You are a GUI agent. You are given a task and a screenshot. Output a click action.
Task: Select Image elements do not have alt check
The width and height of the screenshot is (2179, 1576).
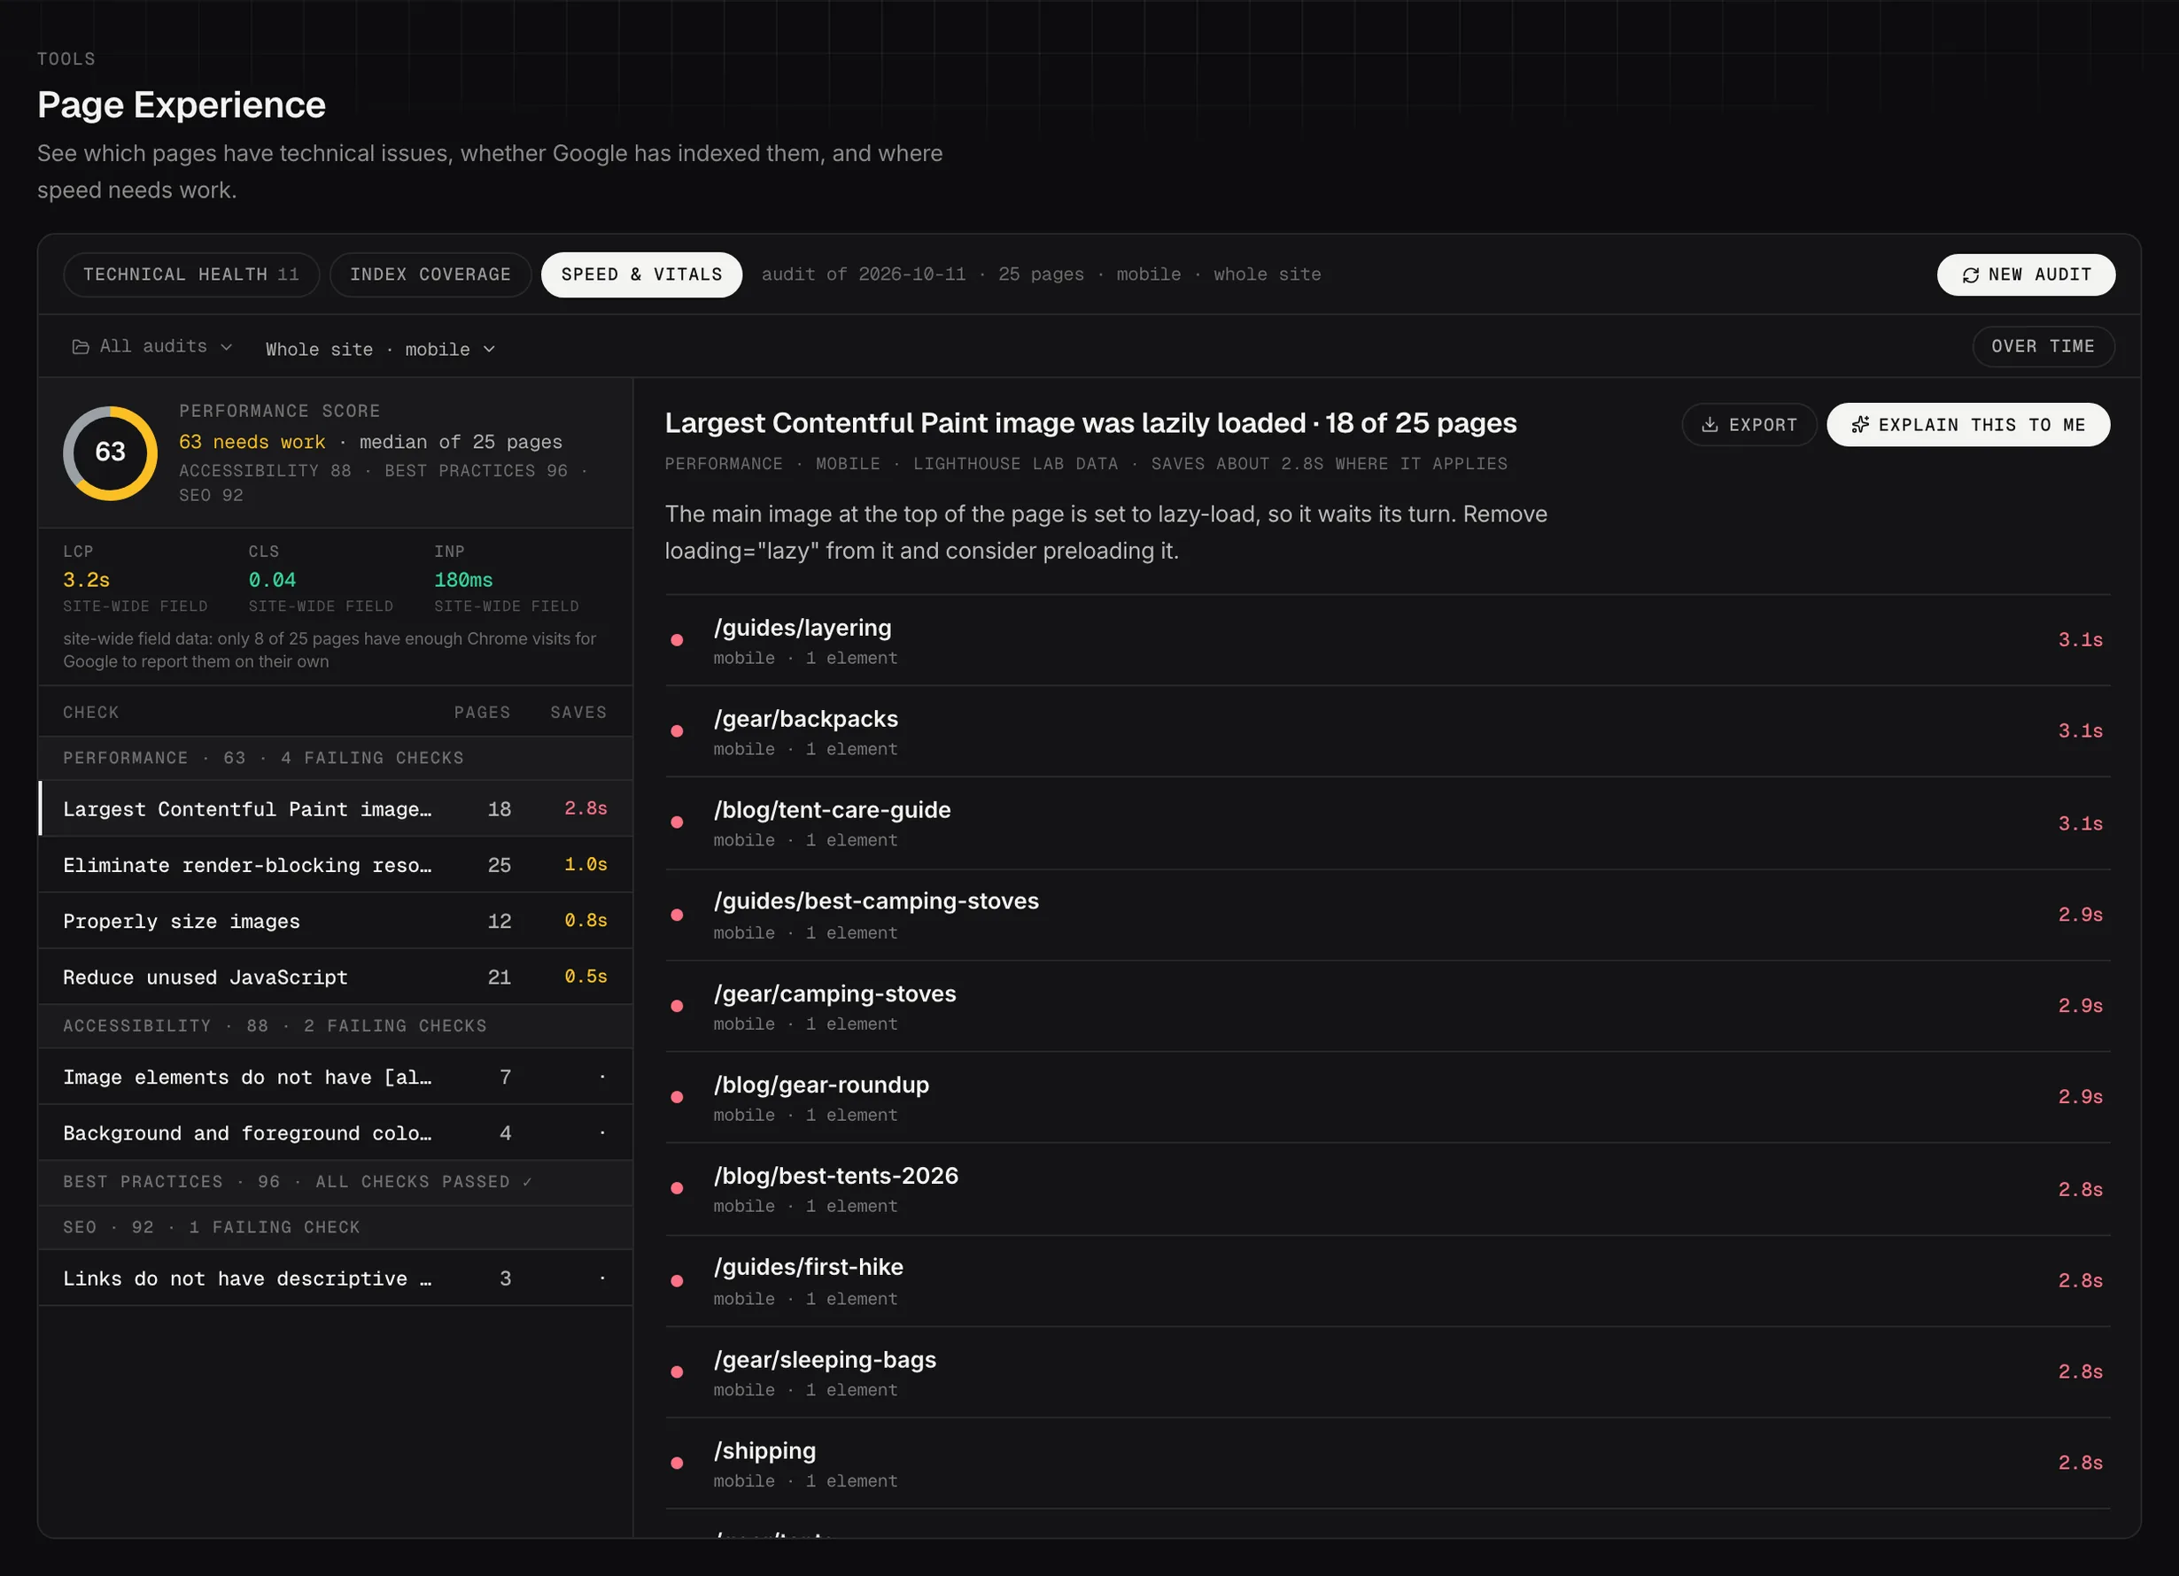click(336, 1077)
